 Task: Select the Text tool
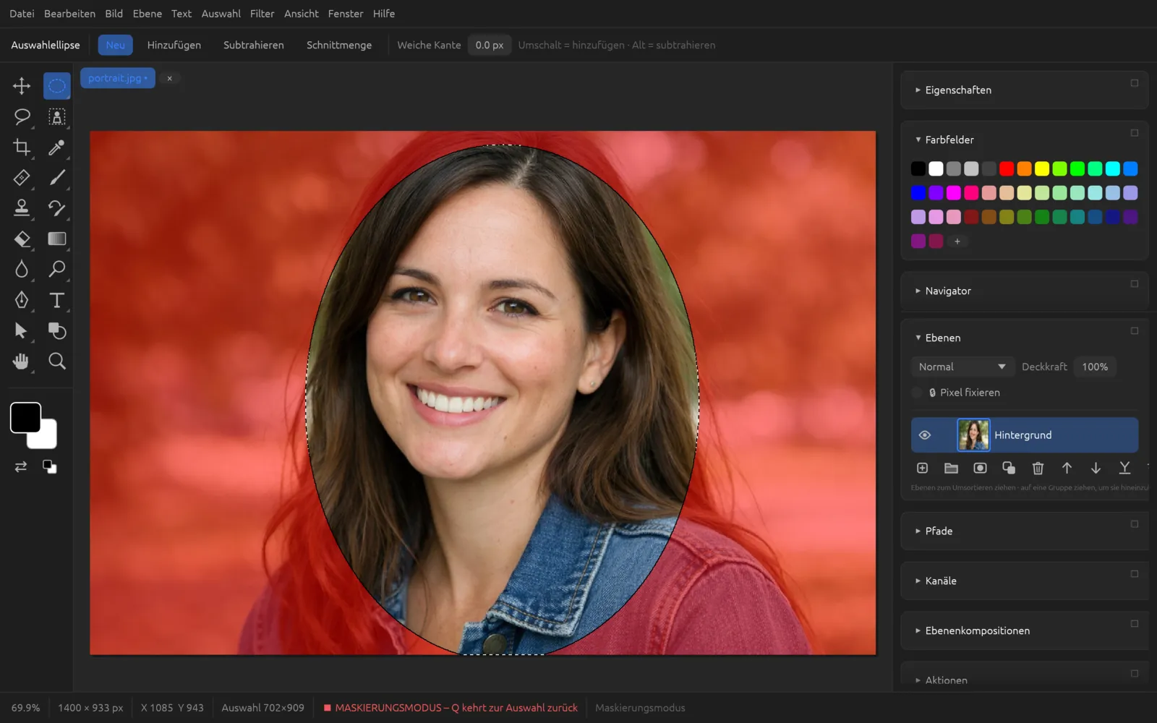coord(56,300)
